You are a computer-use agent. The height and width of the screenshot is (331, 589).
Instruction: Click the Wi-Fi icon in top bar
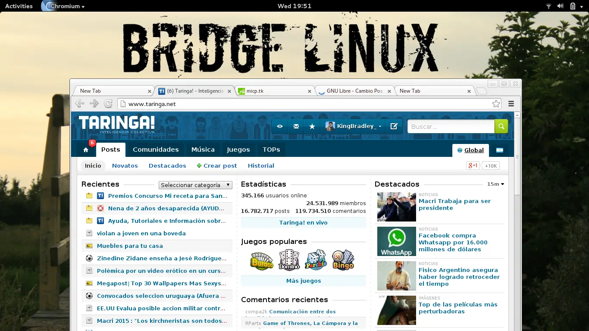tap(548, 6)
